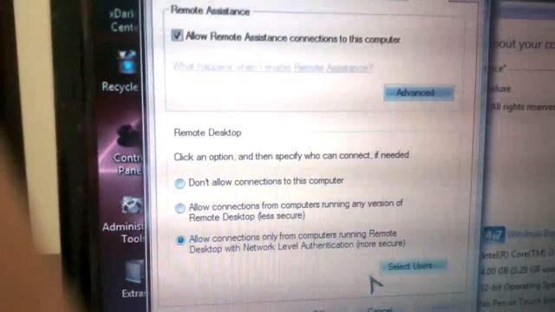Select Allow connections from any version option
Viewport: 555px width, 312px height.
pos(180,208)
